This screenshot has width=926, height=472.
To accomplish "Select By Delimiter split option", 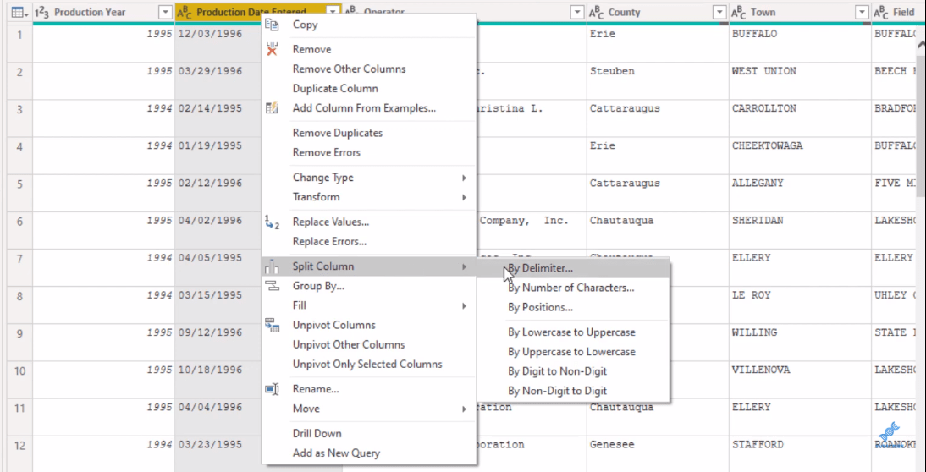I will 573,268.
